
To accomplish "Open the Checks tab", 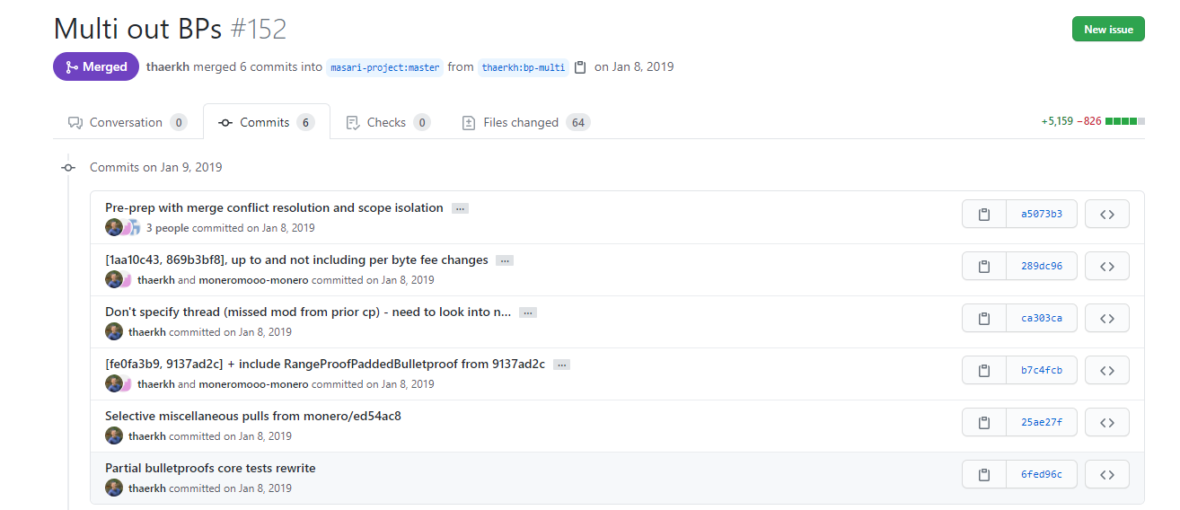I will [388, 122].
